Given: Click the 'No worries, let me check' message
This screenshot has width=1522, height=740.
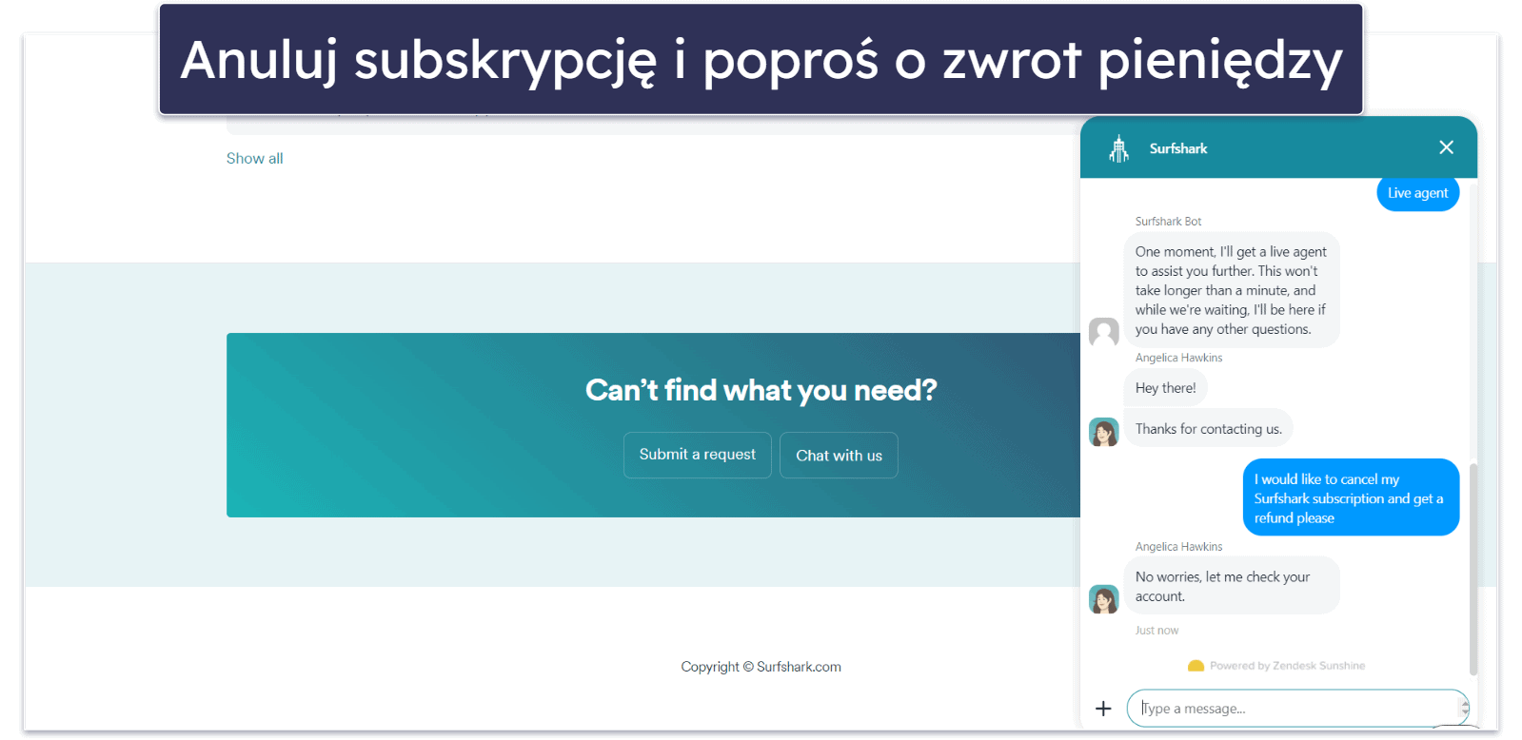Looking at the screenshot, I should [x=1232, y=587].
